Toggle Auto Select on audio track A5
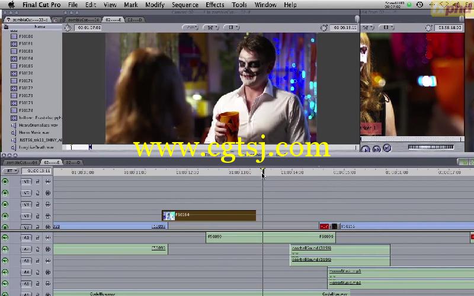Viewport: 474px width, 296px height. [48, 284]
